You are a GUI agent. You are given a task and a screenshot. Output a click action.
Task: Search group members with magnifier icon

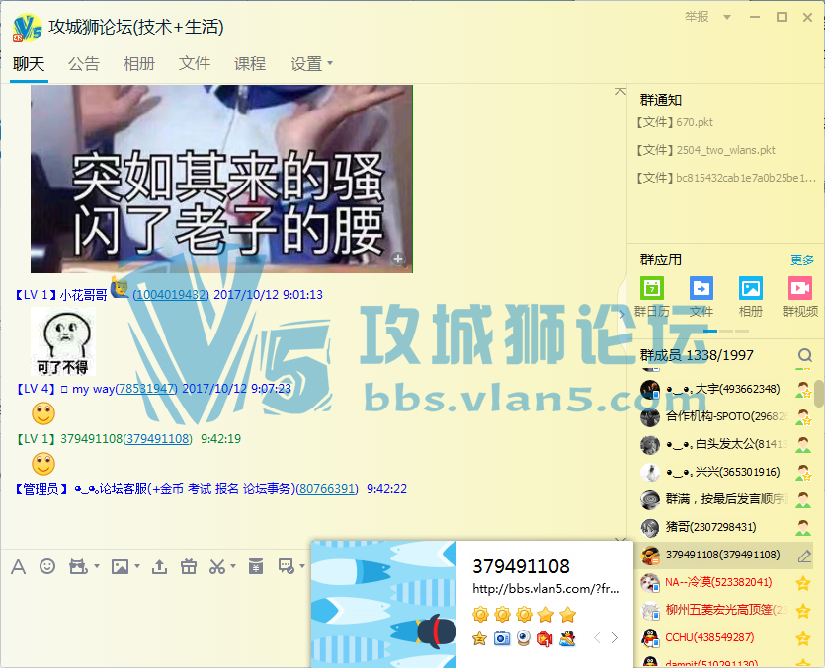(x=805, y=356)
